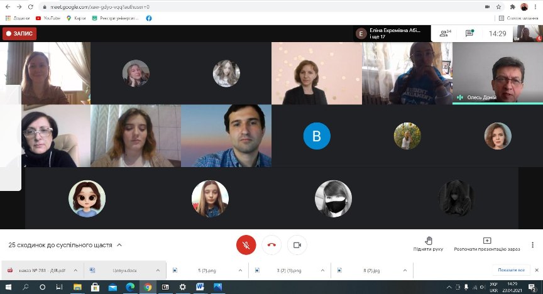
Task: Expand options for 3 (2) (1).png download
Action: pos(322,271)
